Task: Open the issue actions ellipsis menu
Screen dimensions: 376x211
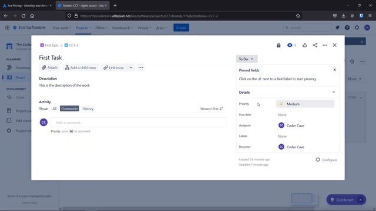Action: (325, 45)
